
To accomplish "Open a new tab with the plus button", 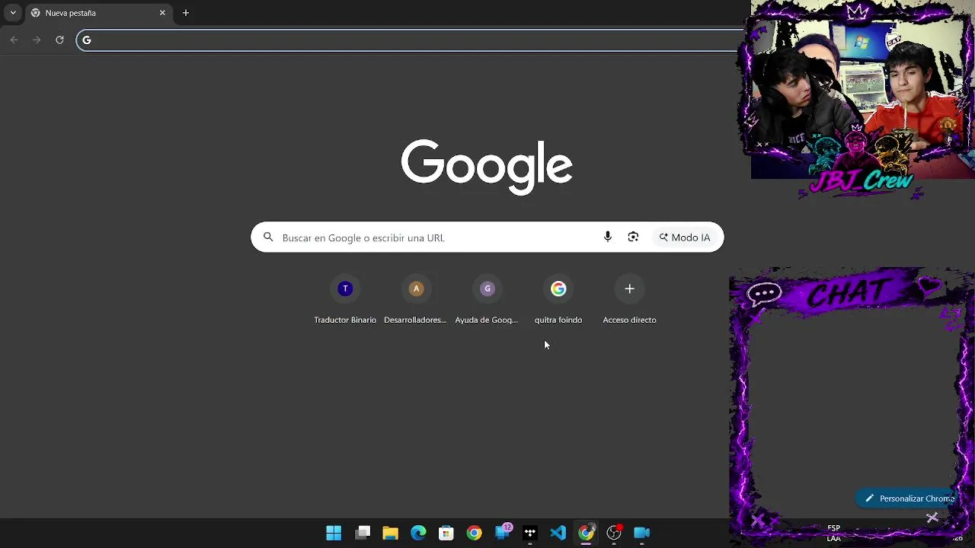I will click(186, 13).
